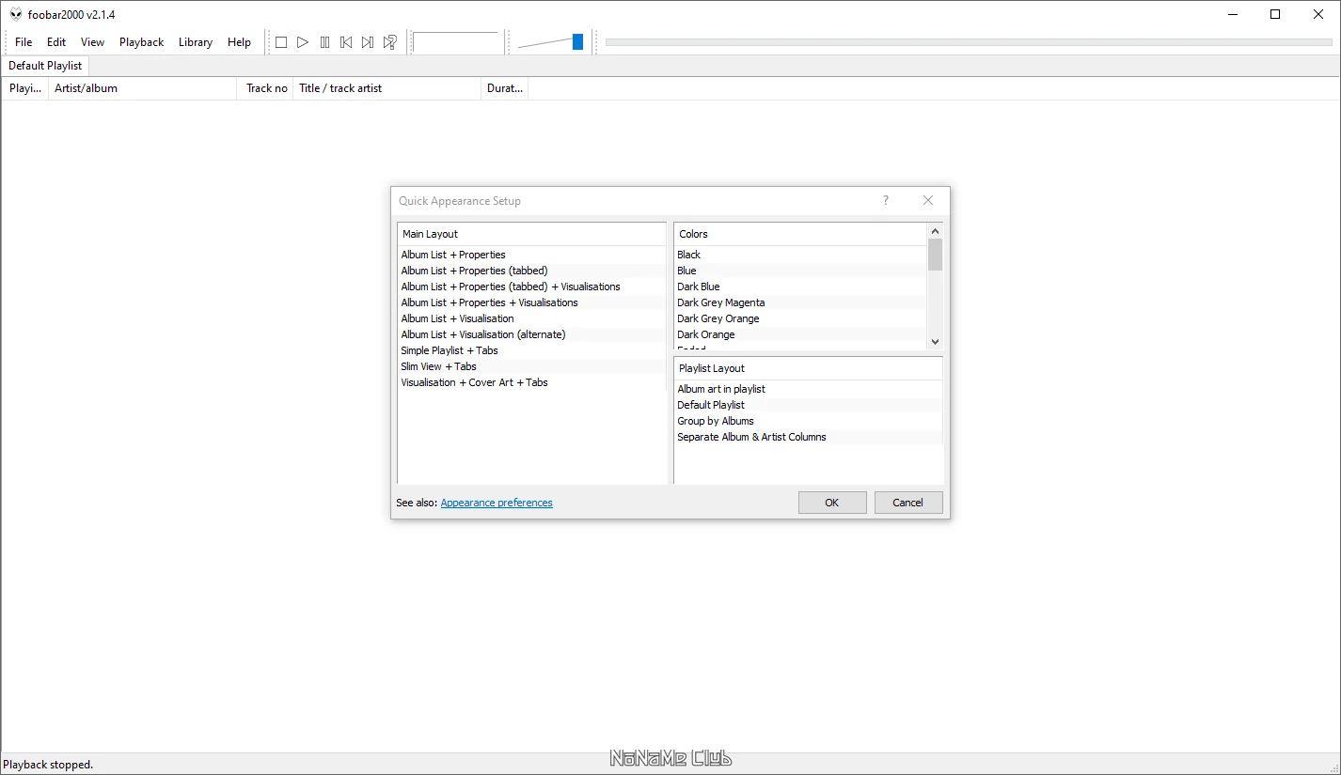
Task: Choose Dark Orange color scheme
Action: (800, 334)
